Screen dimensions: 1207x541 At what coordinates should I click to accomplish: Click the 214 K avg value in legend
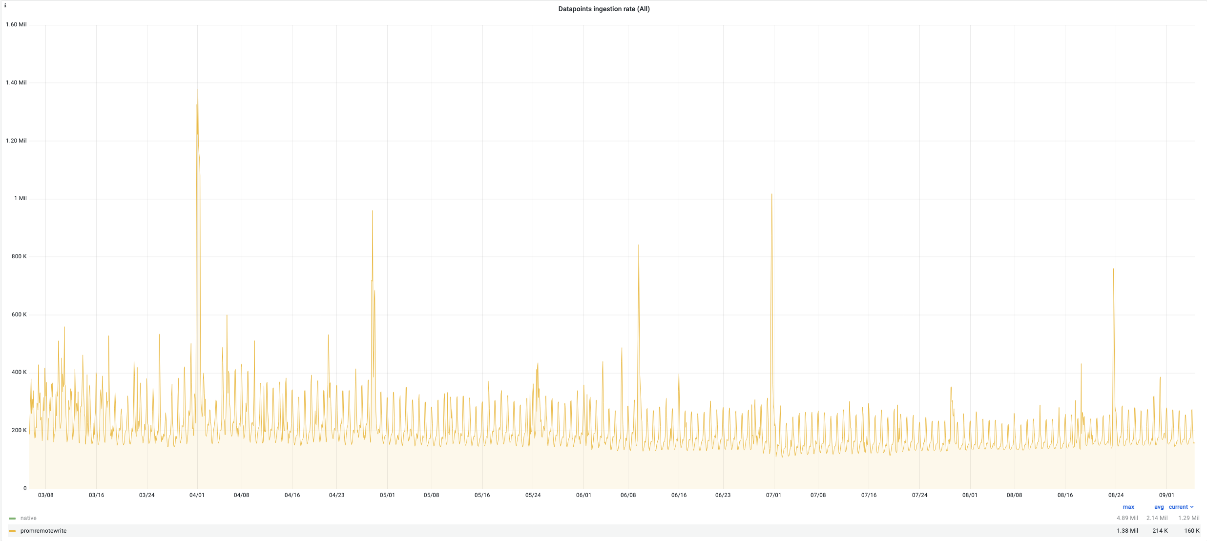pos(1160,531)
